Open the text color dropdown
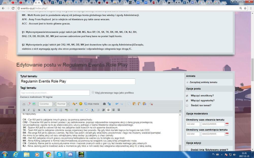The height and width of the screenshot is (158, 254). tap(74, 104)
